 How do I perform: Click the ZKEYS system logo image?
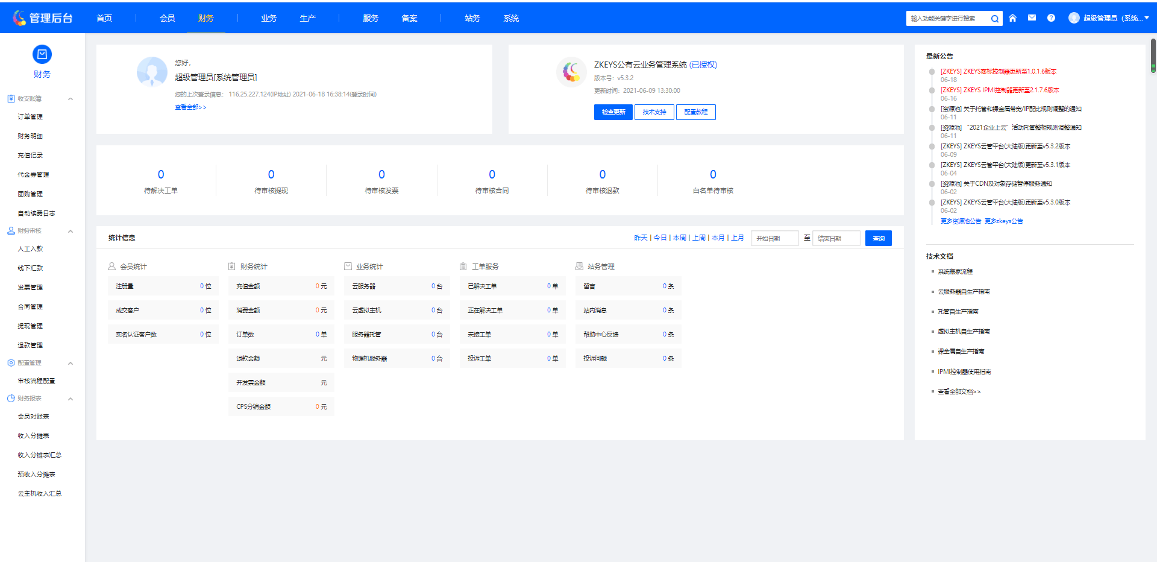pos(571,72)
